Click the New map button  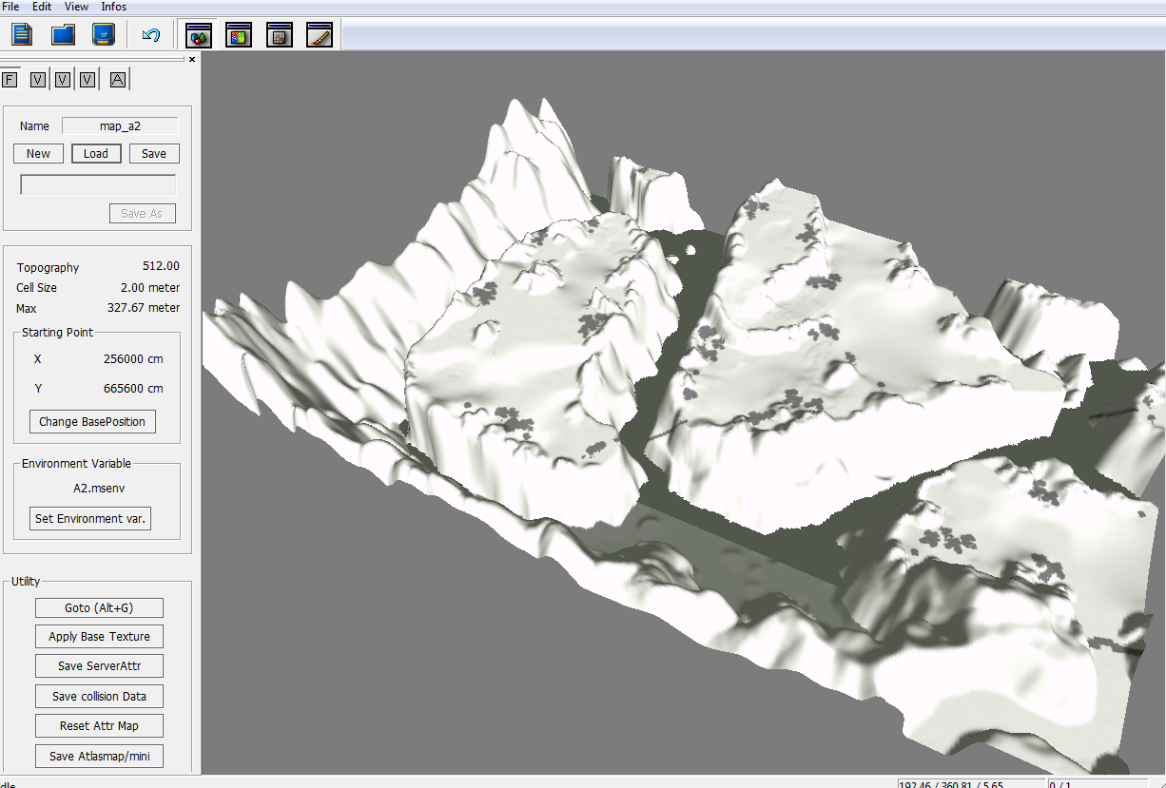tap(39, 154)
